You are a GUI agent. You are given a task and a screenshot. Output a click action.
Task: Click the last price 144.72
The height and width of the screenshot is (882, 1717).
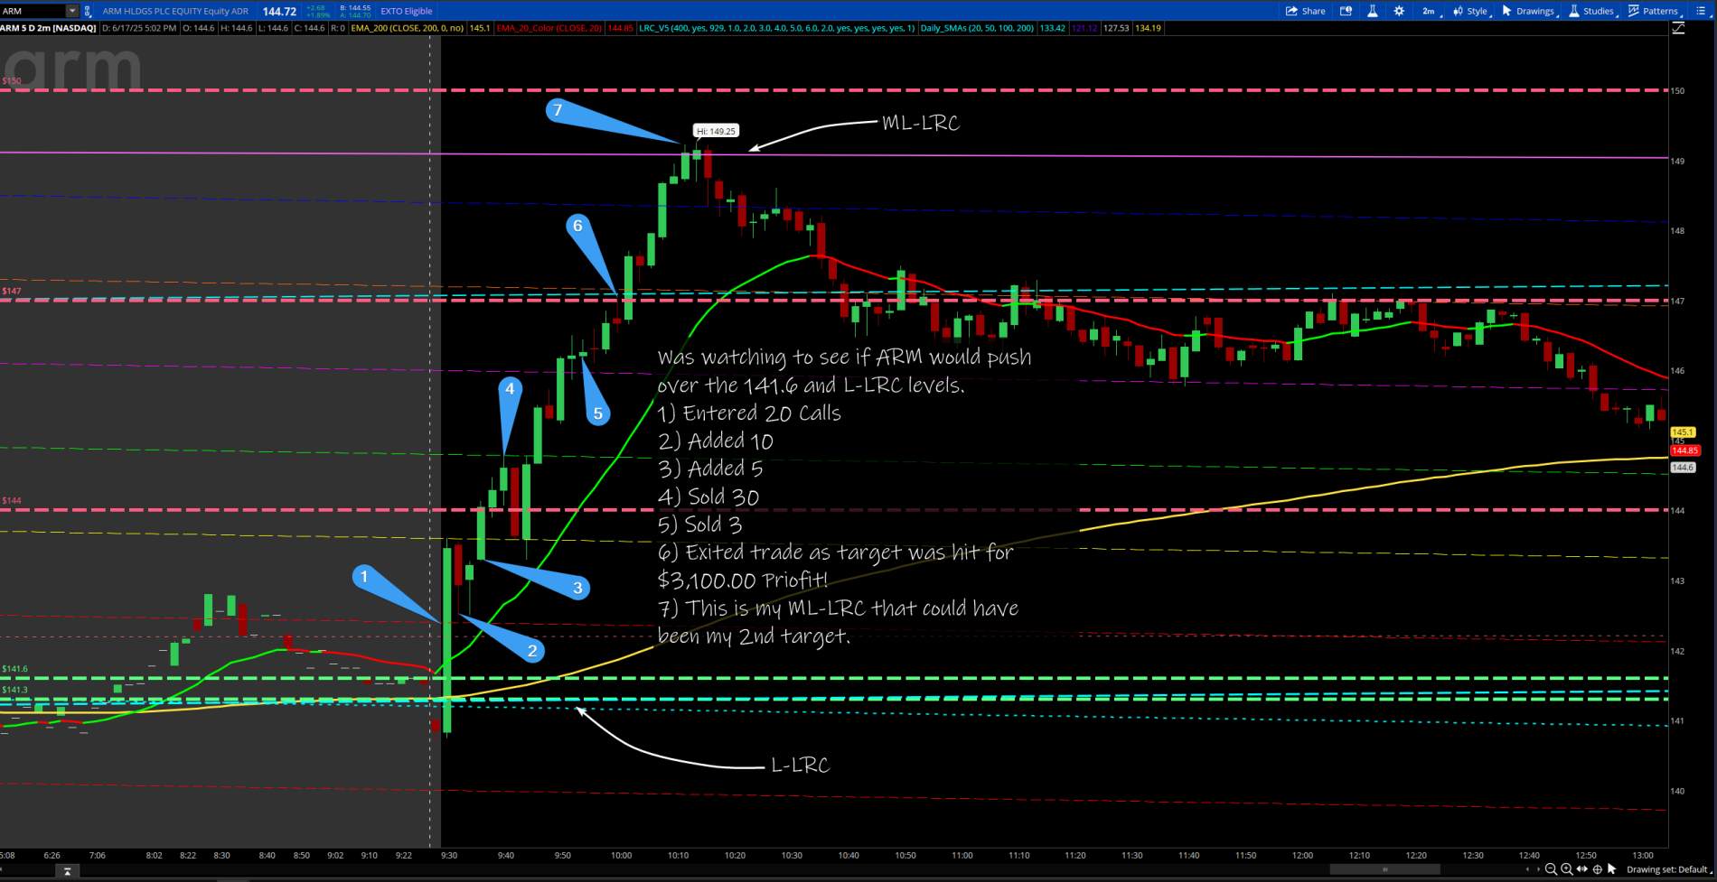(279, 11)
